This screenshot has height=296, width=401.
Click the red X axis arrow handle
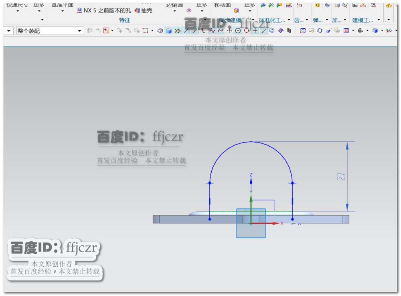tap(275, 223)
